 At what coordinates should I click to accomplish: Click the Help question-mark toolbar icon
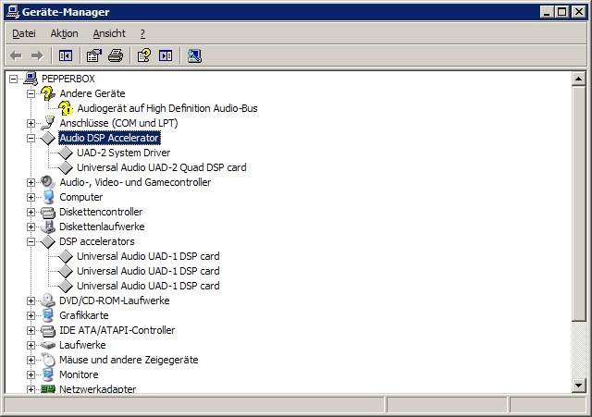click(x=144, y=55)
